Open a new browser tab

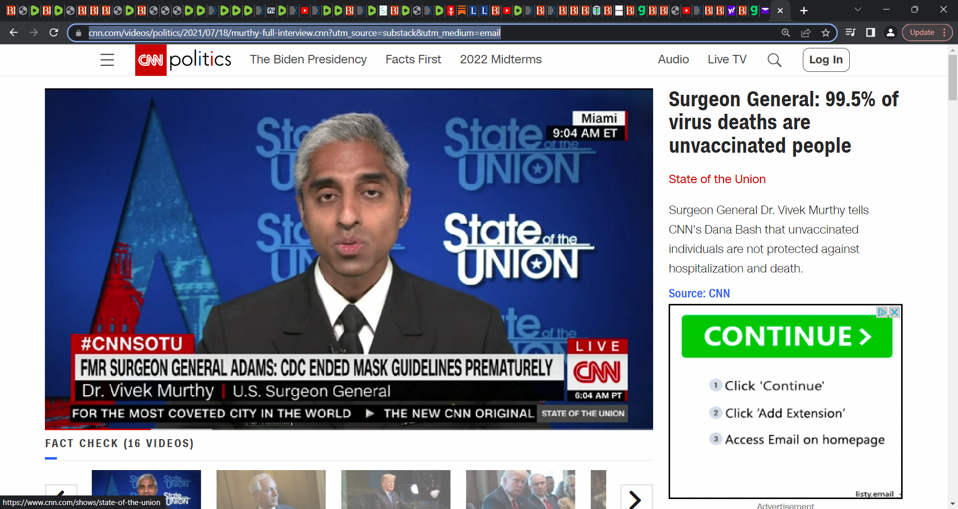pos(804,10)
